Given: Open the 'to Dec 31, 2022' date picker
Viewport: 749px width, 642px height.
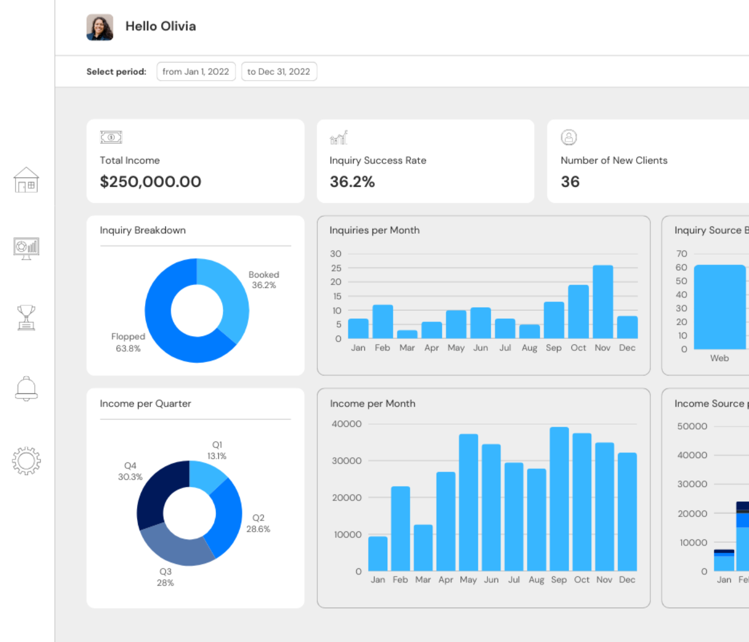Looking at the screenshot, I should (279, 72).
